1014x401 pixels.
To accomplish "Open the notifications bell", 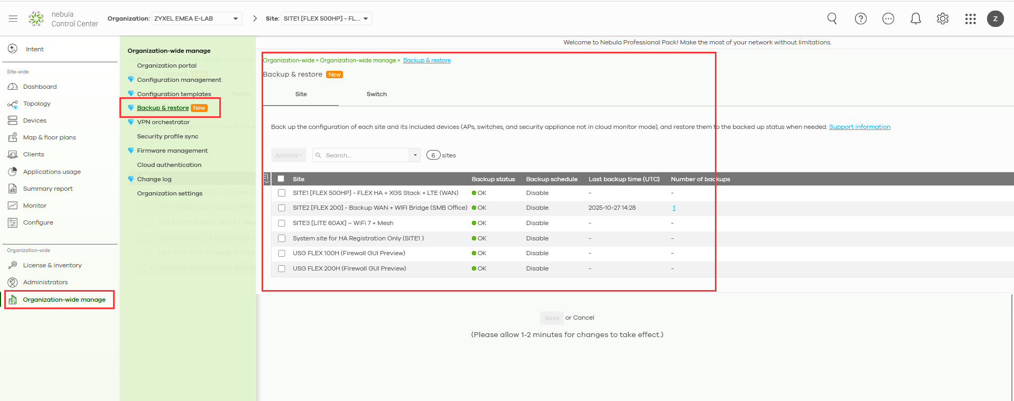I will [915, 18].
